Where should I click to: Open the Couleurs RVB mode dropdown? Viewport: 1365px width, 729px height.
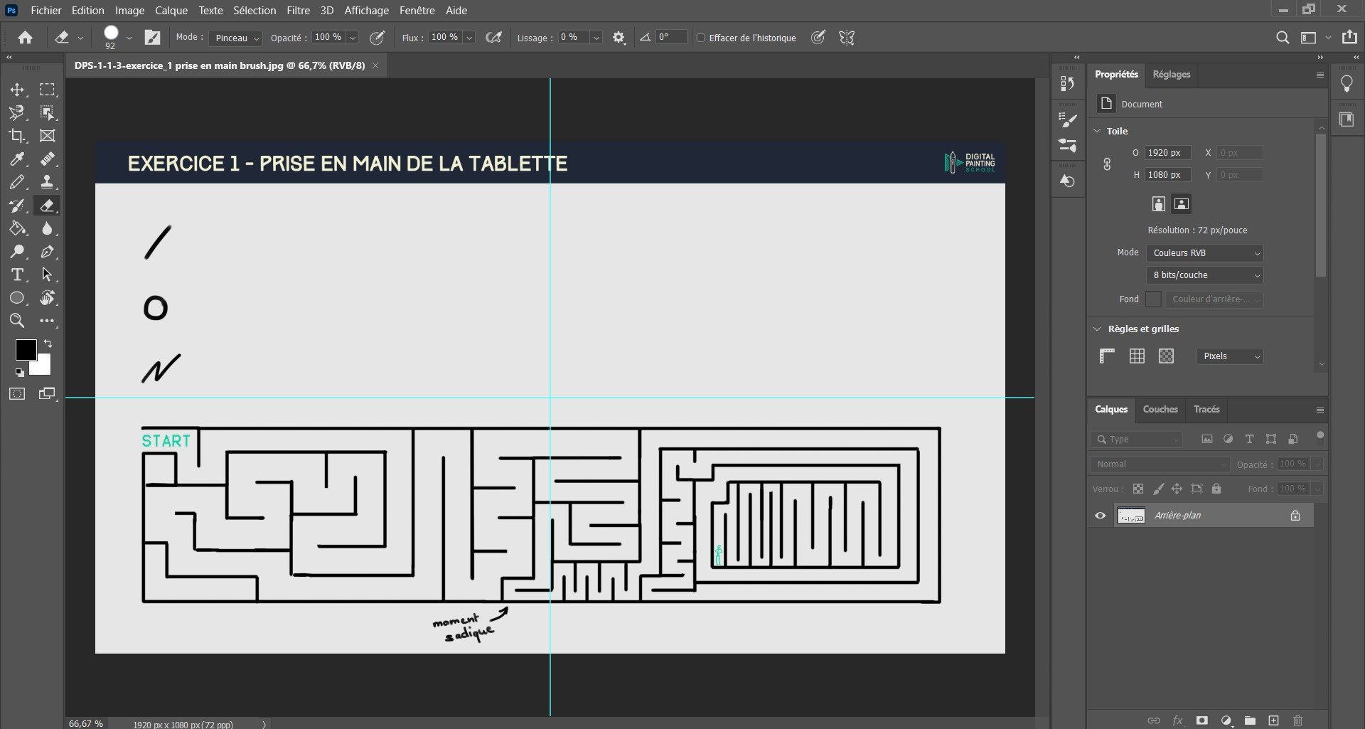point(1204,253)
